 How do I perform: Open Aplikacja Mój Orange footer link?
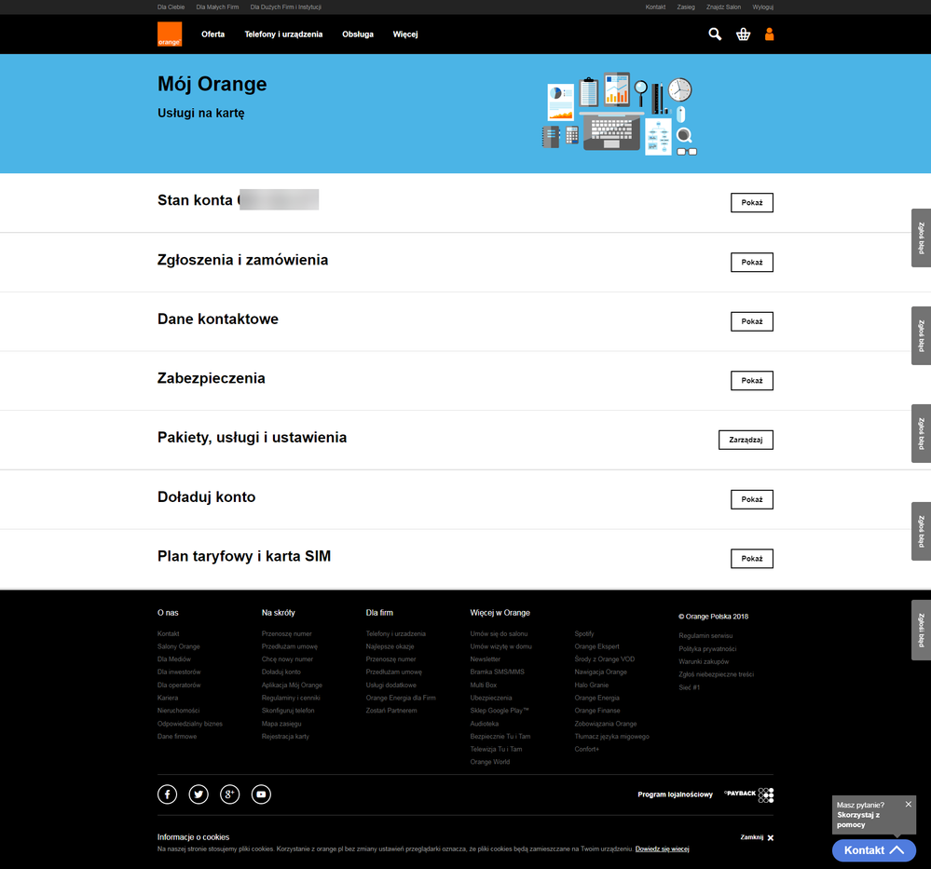[x=292, y=685]
